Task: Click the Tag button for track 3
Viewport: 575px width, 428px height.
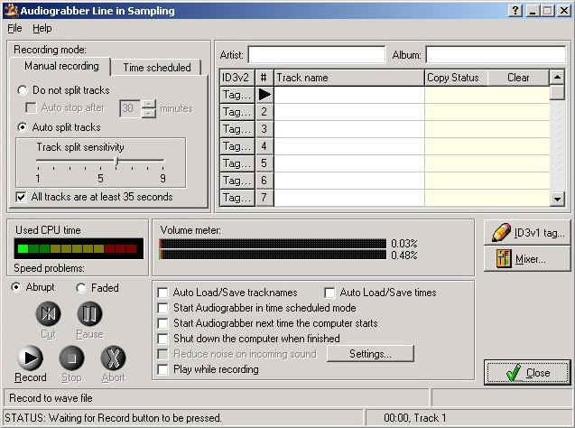Action: click(237, 129)
